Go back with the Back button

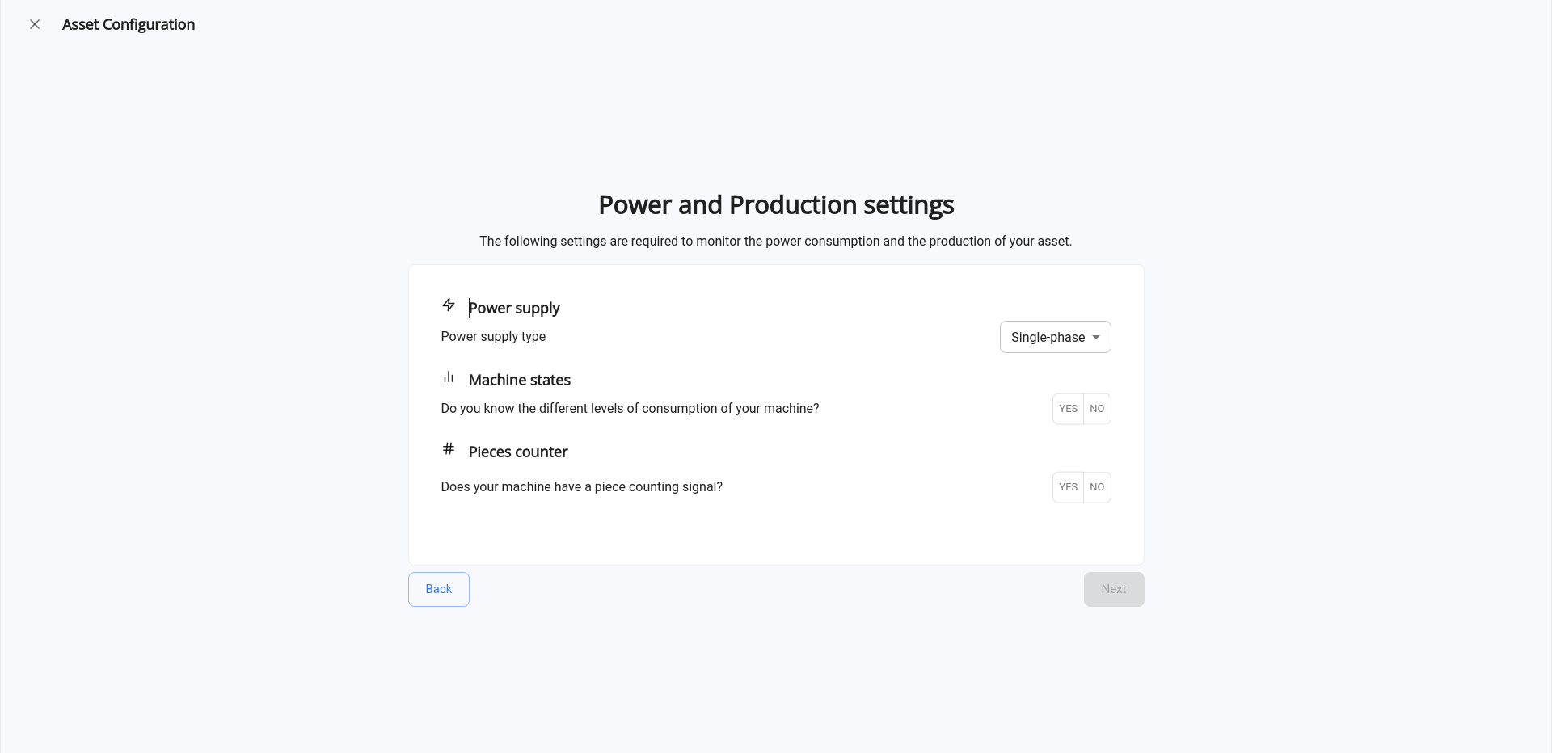(x=439, y=589)
